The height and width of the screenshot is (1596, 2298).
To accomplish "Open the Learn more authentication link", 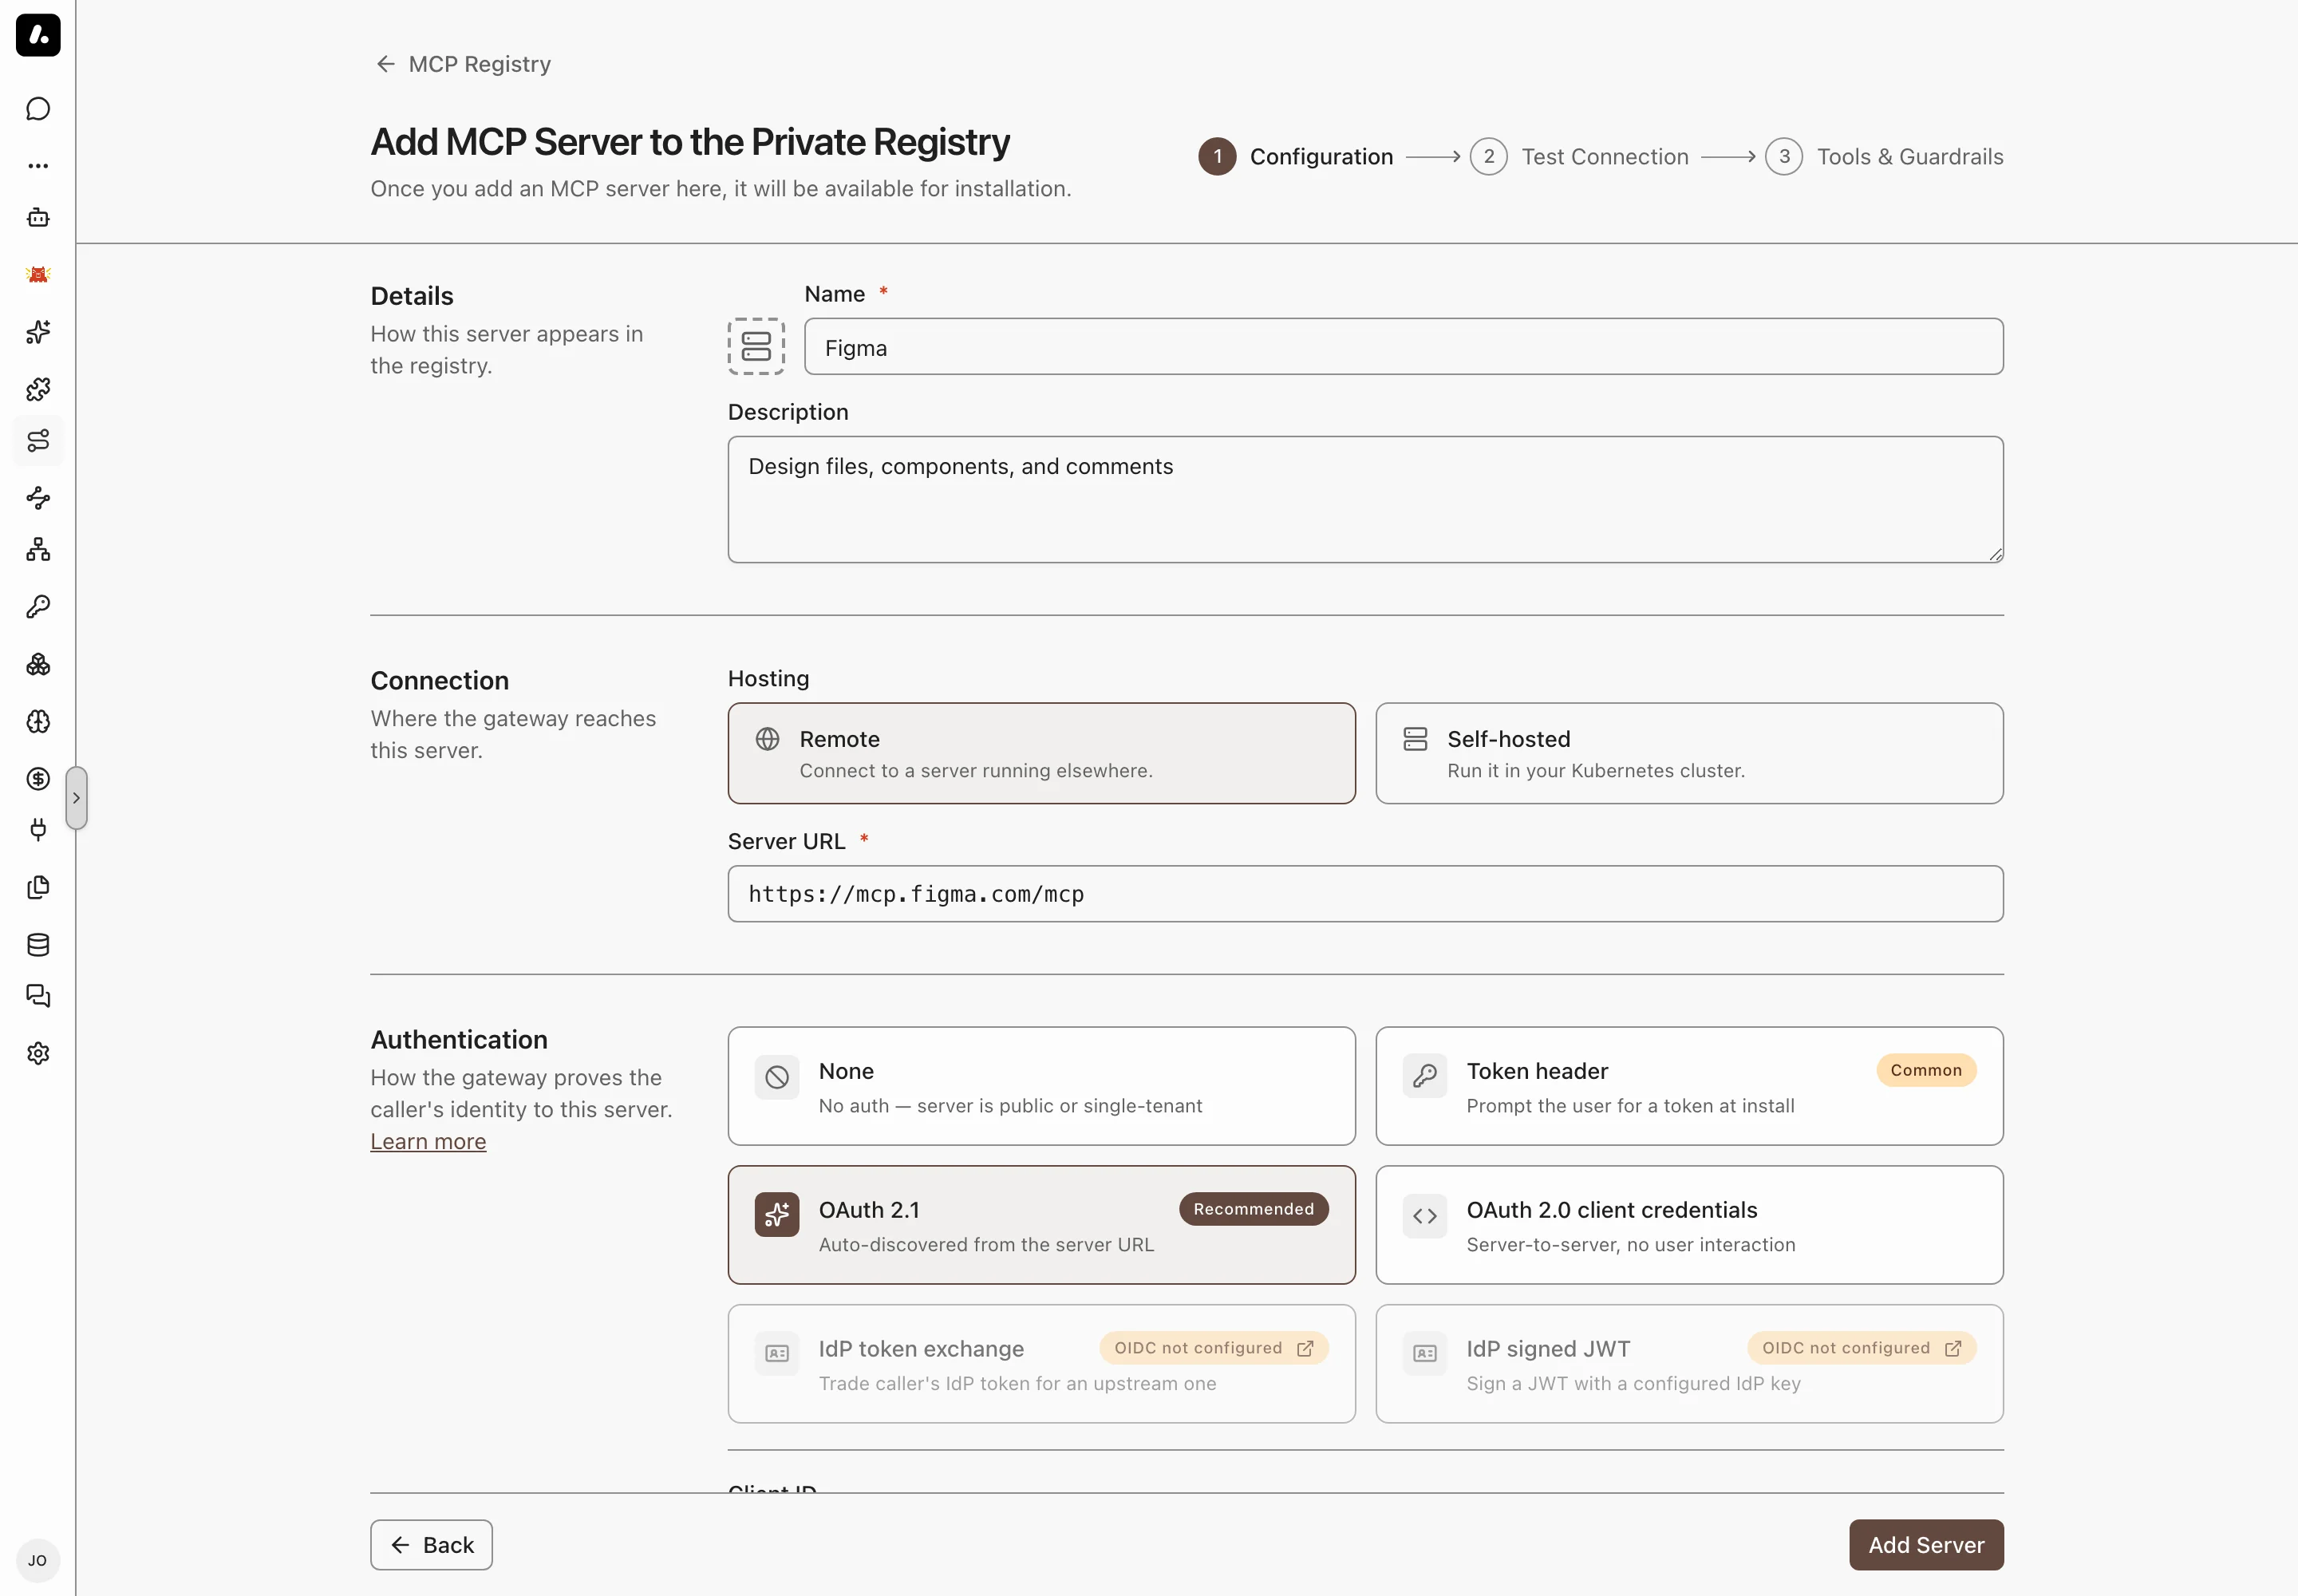I will [x=428, y=1142].
